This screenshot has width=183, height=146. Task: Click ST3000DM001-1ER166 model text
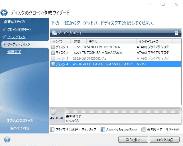click(x=103, y=47)
